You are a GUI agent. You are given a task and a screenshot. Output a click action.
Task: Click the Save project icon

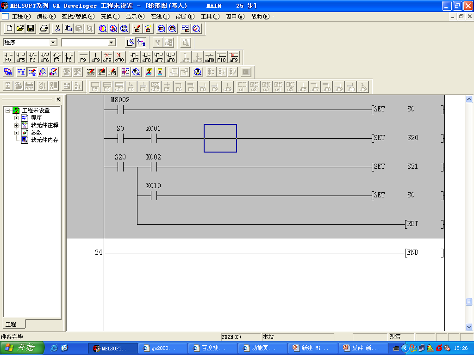pyautogui.click(x=31, y=28)
